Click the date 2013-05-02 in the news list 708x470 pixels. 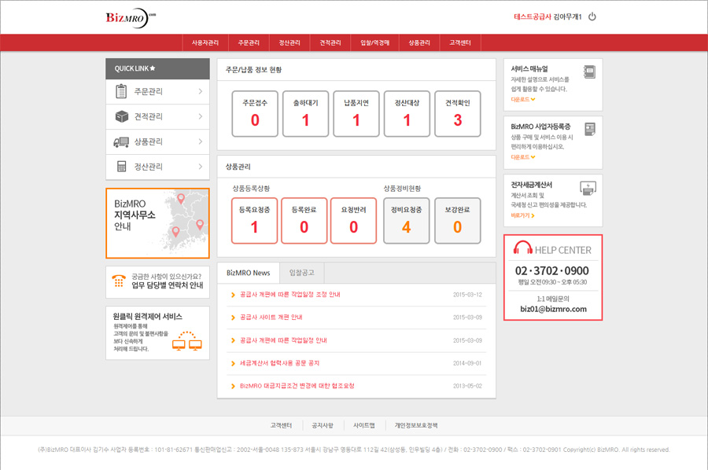click(467, 386)
